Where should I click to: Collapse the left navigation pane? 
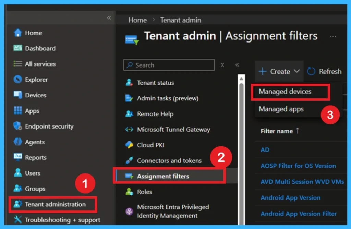point(109,17)
